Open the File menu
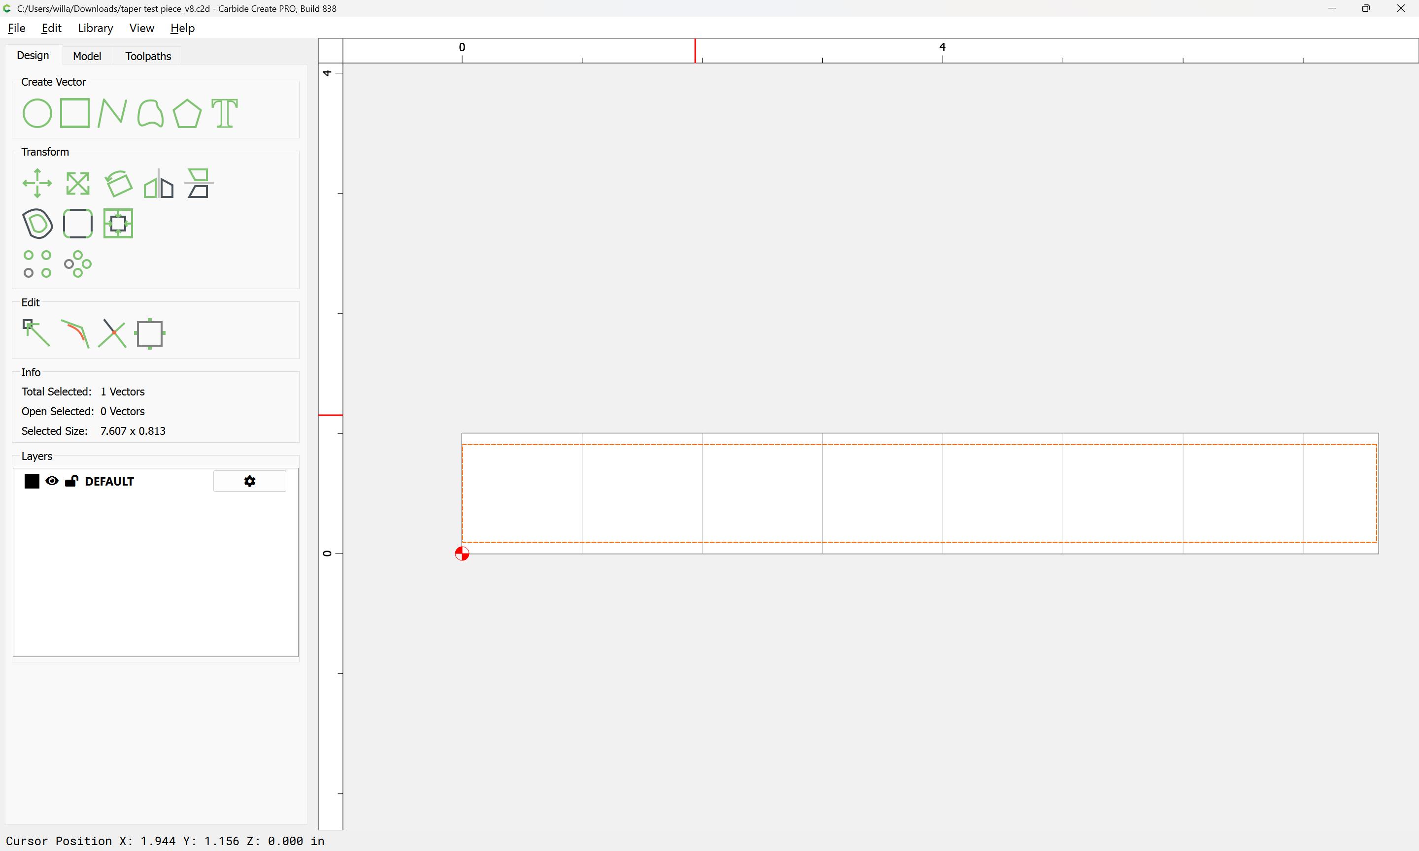Screen dimensions: 1419x851 tap(16, 28)
